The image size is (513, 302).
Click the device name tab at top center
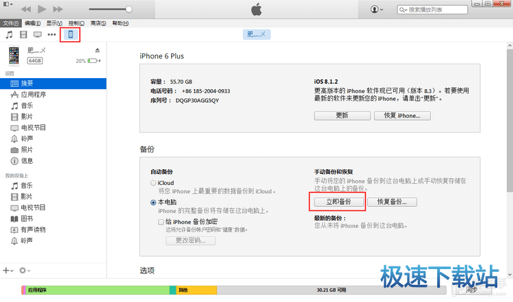256,34
